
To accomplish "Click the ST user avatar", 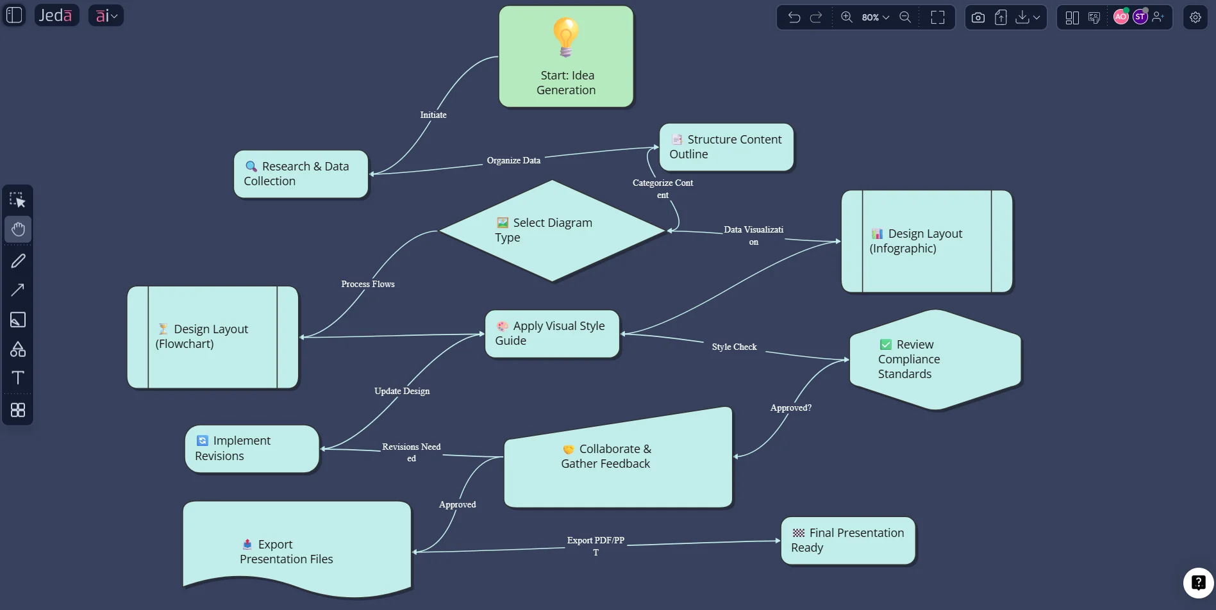I will point(1140,17).
